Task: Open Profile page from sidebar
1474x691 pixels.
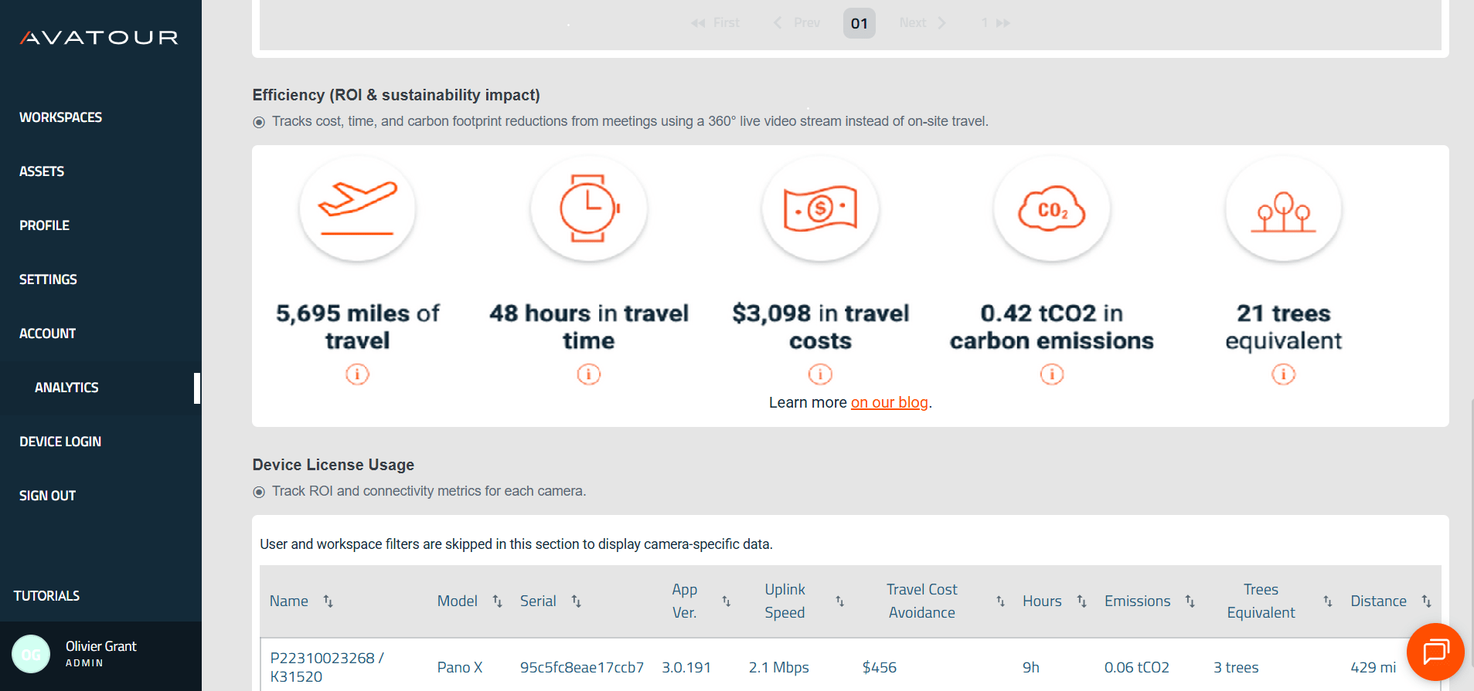Action: pos(44,225)
